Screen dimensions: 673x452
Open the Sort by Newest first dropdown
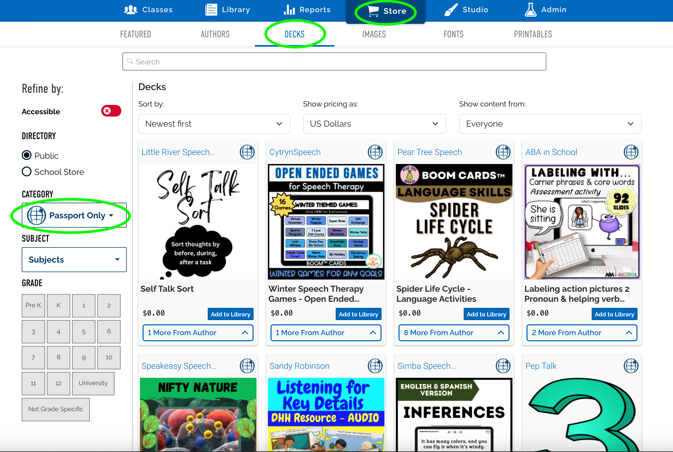[214, 124]
